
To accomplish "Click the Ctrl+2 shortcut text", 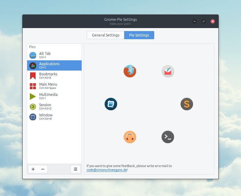I will (42, 67).
